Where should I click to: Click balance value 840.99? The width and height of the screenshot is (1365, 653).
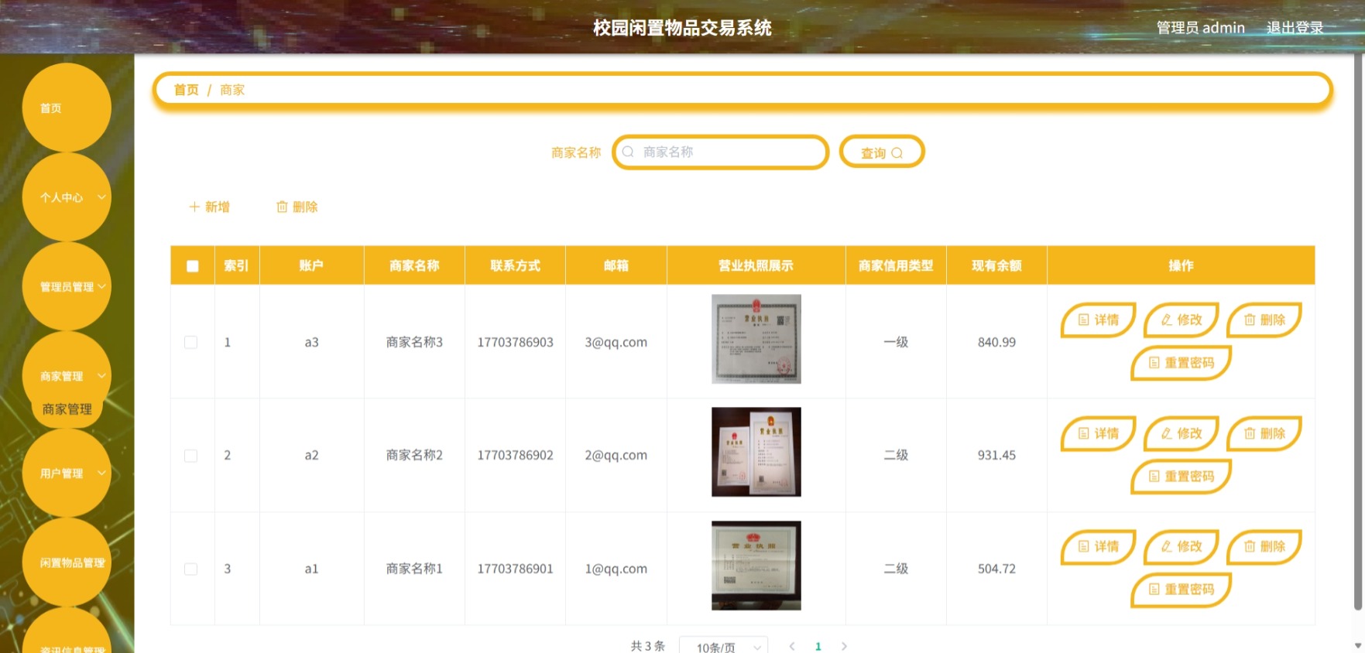[996, 342]
